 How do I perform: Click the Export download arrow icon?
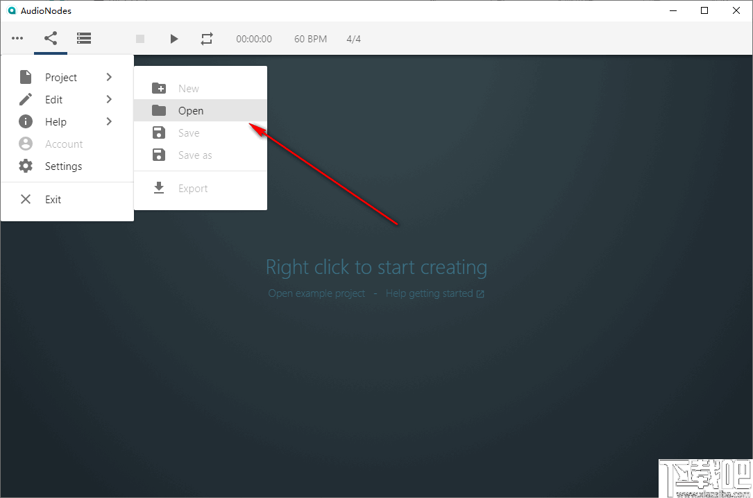(x=159, y=188)
